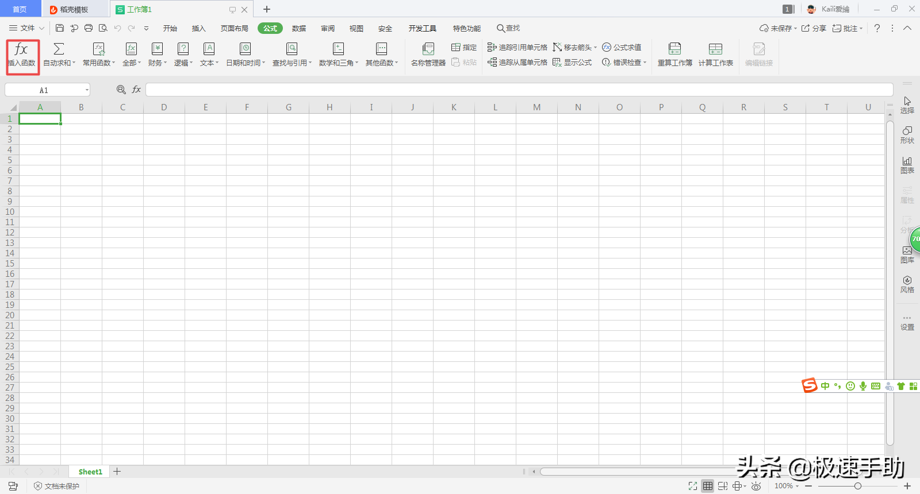Click the save icon in quick toolbar
The image size is (920, 494).
click(x=60, y=28)
